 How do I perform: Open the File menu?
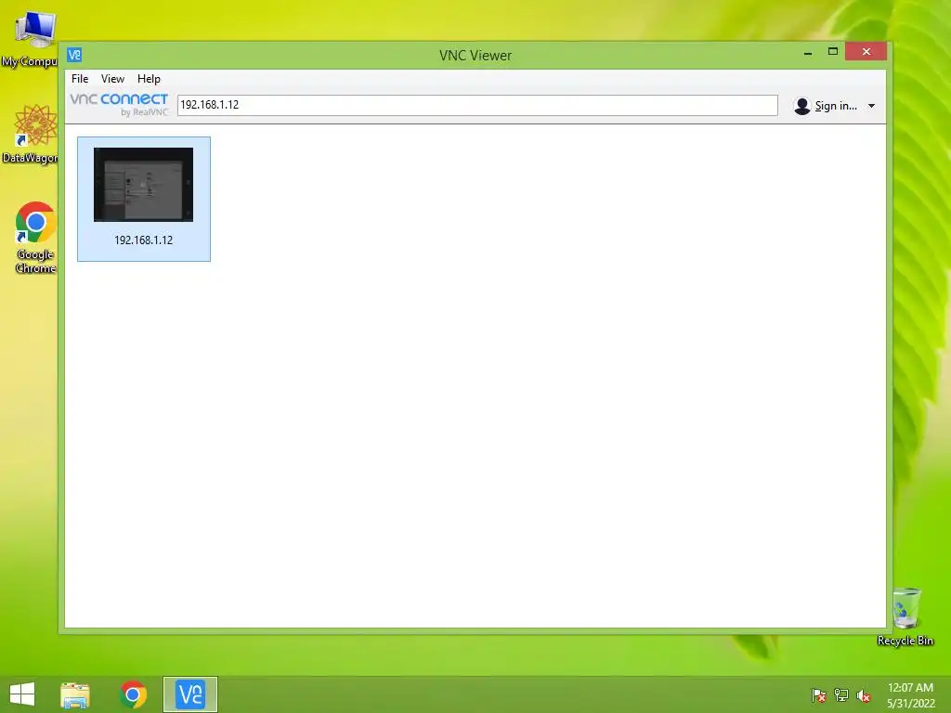80,79
